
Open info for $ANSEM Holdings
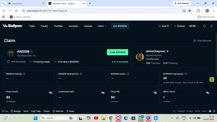coord(24,74)
